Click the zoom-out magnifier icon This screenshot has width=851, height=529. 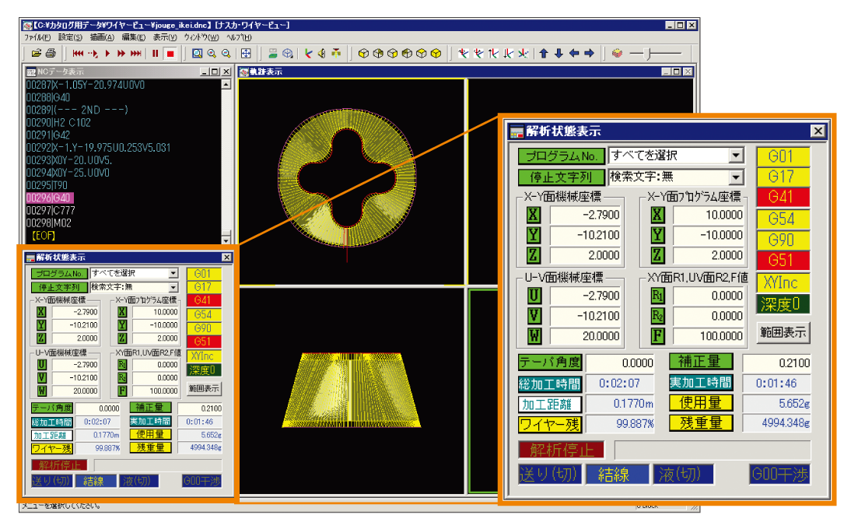click(226, 53)
